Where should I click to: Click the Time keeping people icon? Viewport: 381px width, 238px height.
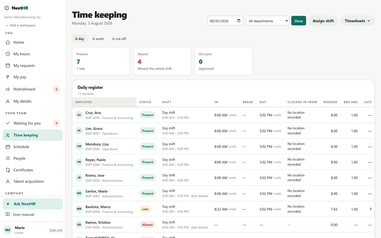8,135
